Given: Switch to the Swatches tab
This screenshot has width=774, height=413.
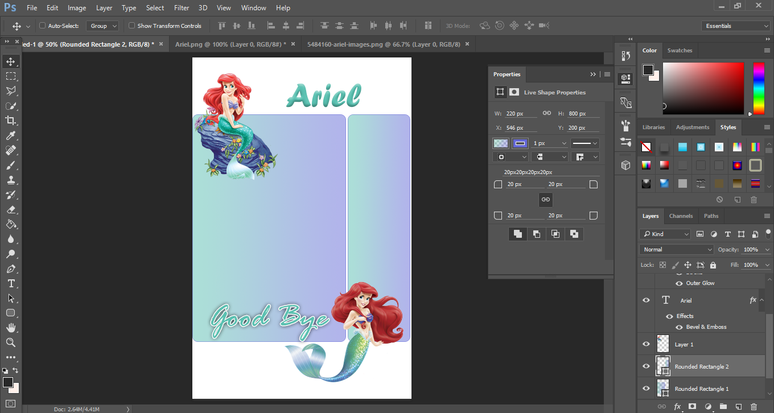Looking at the screenshot, I should tap(680, 50).
